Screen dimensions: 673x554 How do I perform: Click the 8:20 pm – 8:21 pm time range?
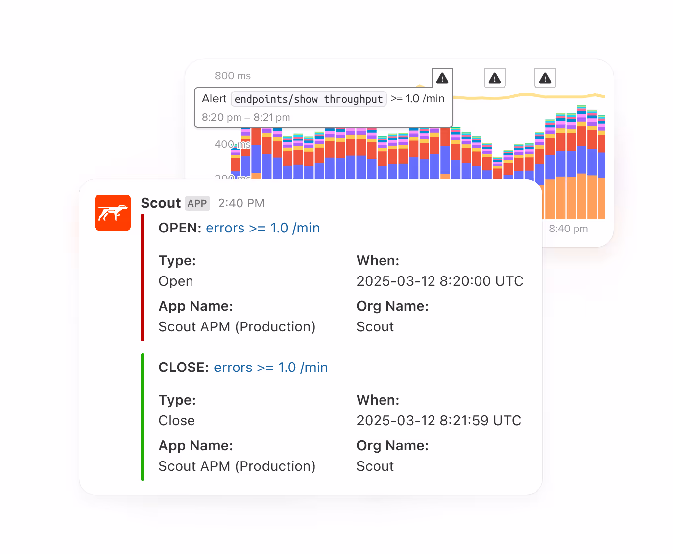click(246, 117)
